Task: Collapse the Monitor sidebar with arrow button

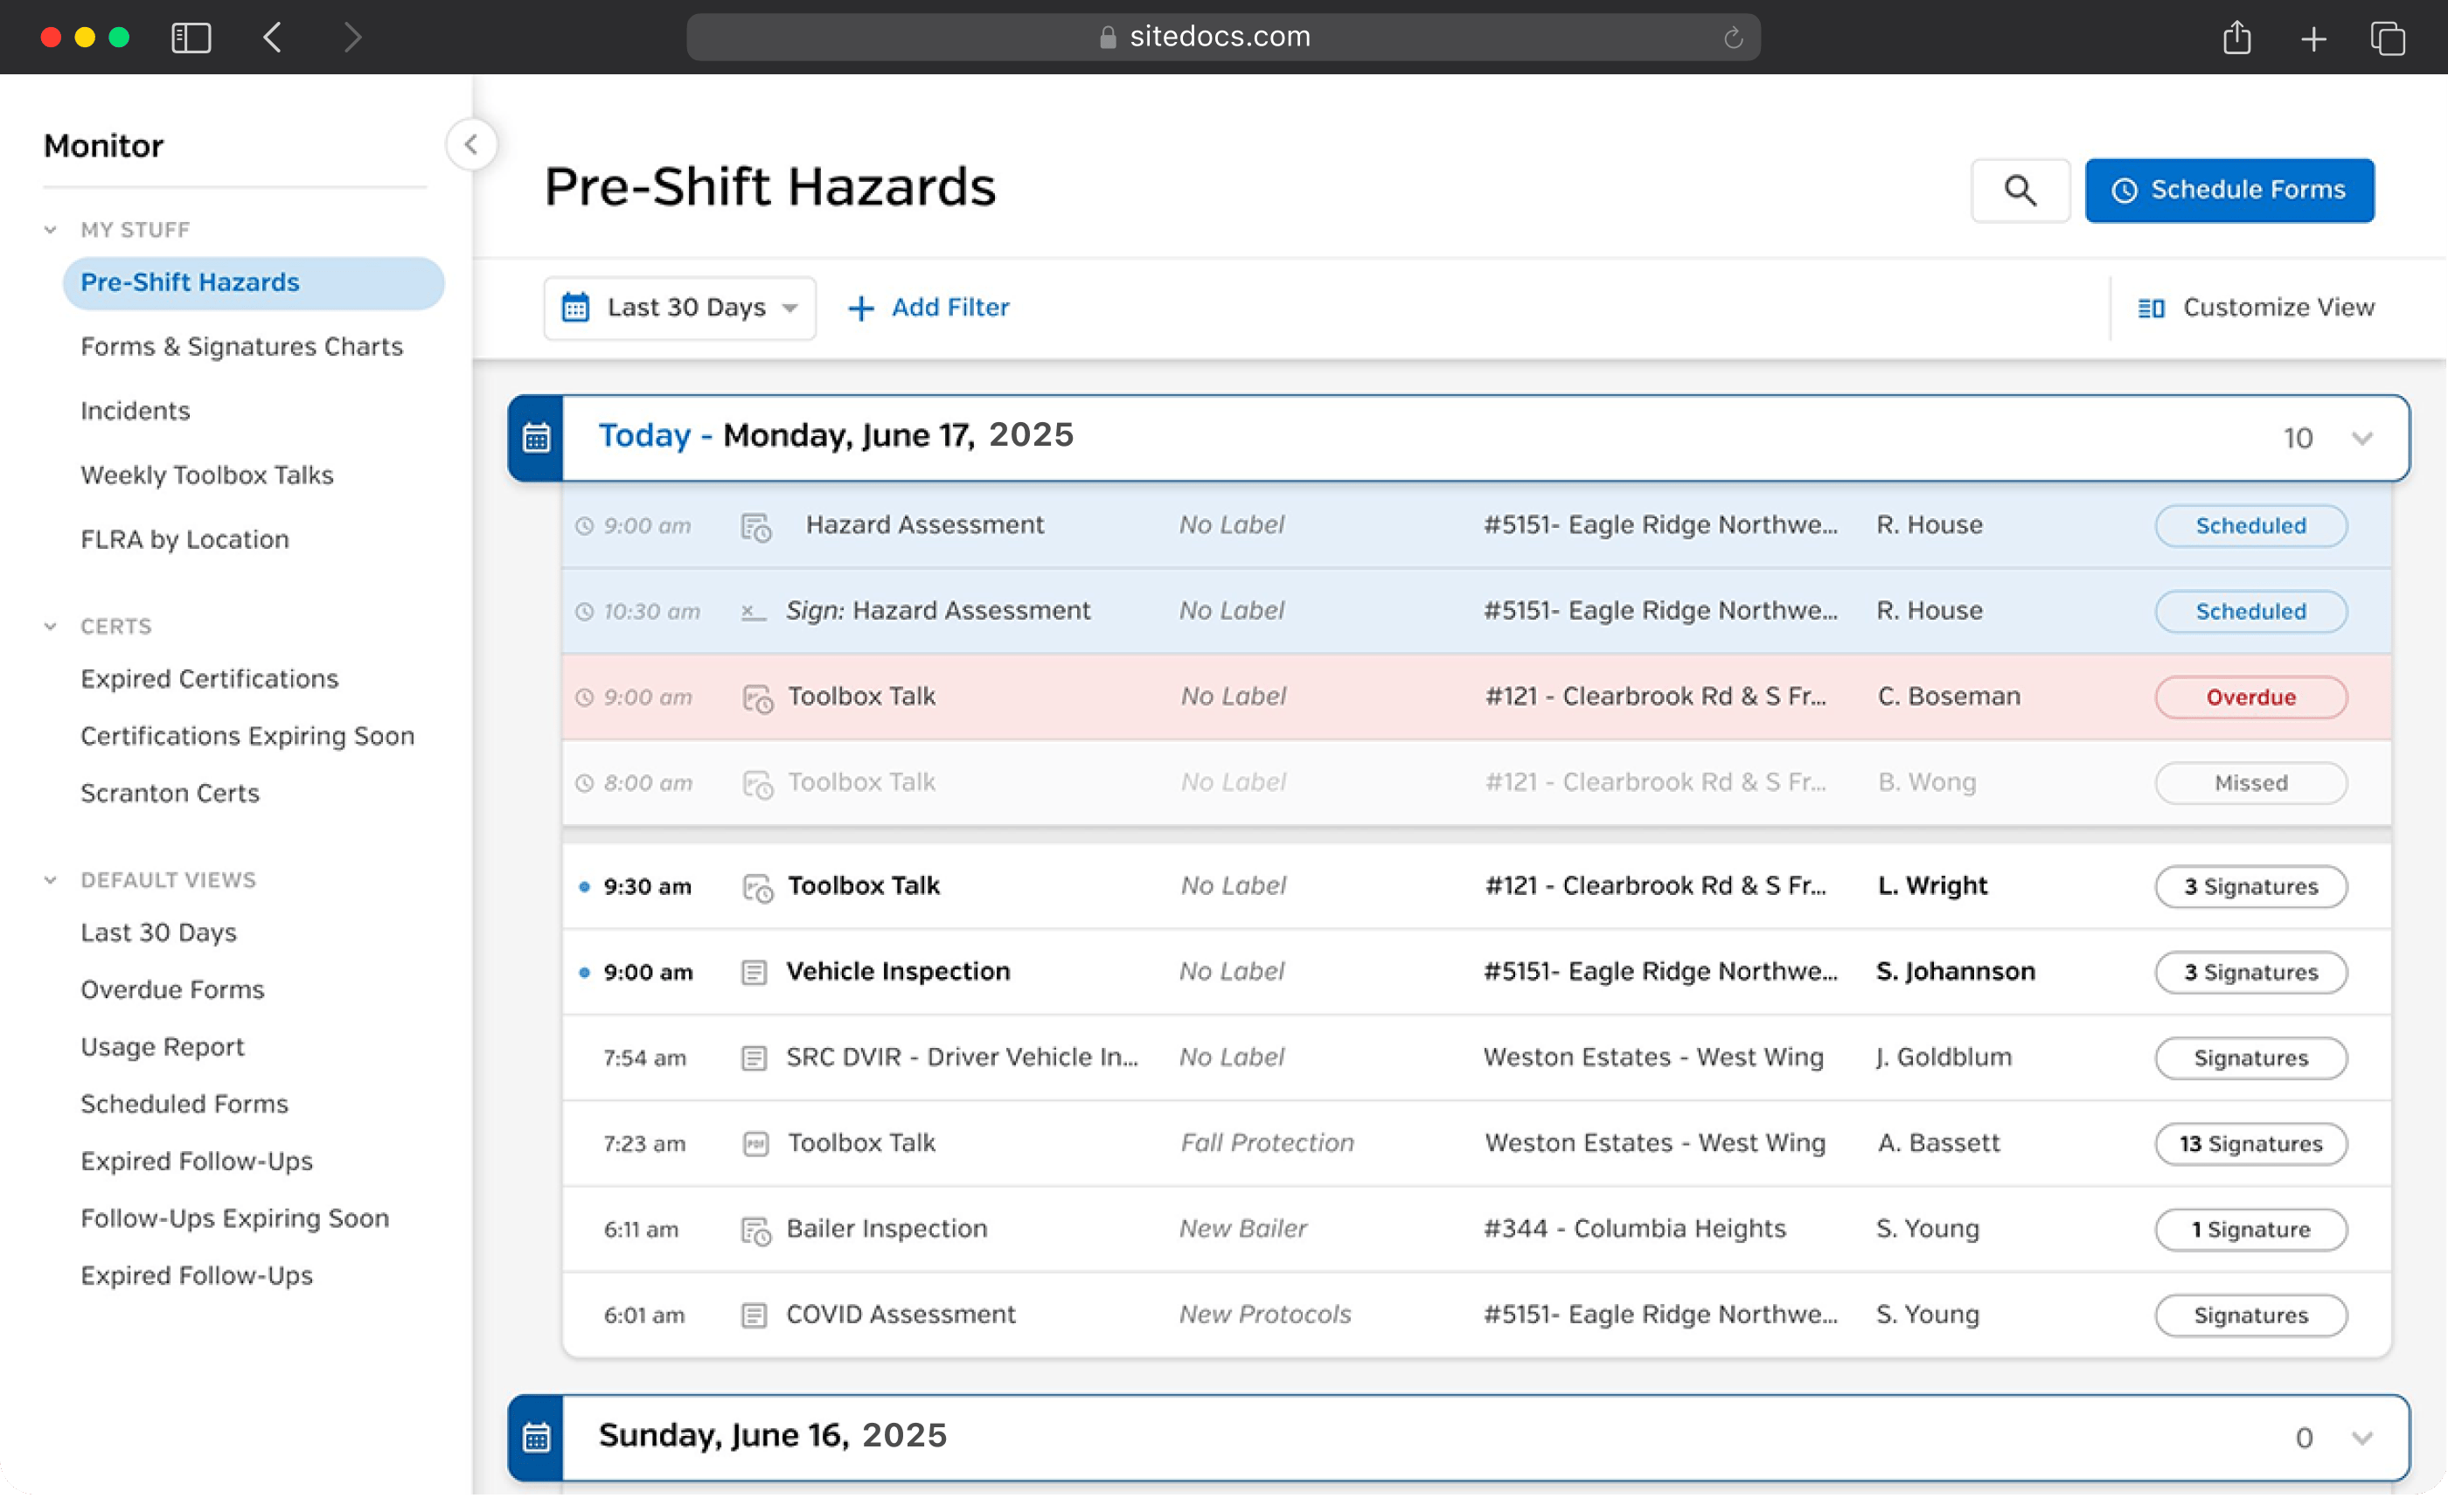Action: [x=471, y=145]
